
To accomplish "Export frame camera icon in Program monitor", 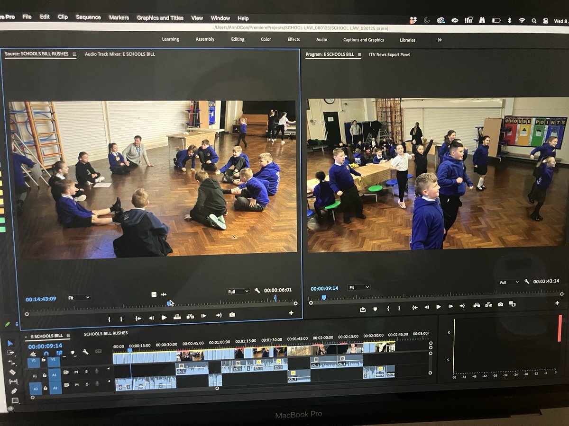I will point(500,305).
